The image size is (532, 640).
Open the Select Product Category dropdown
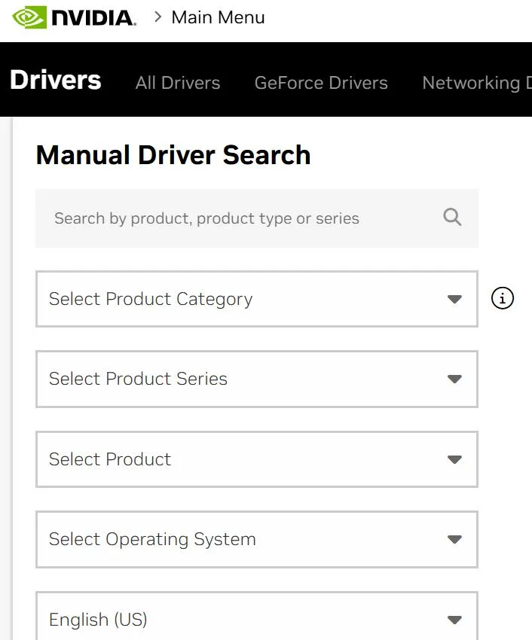pyautogui.click(x=241, y=299)
